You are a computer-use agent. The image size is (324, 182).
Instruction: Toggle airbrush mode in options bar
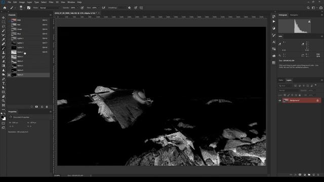click(x=103, y=8)
